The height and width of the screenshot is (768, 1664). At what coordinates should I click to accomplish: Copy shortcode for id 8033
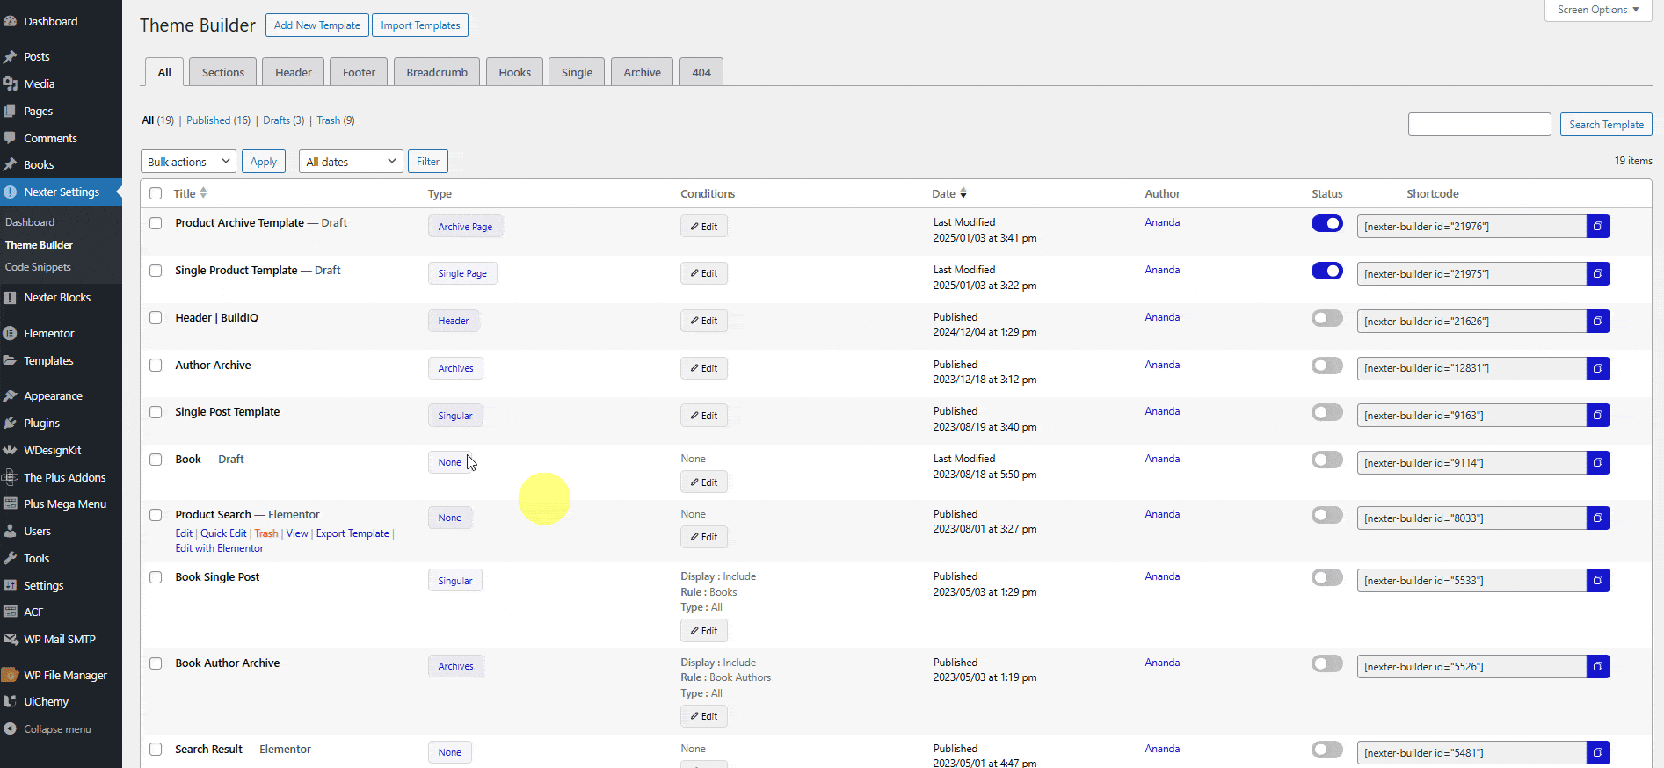(x=1598, y=518)
